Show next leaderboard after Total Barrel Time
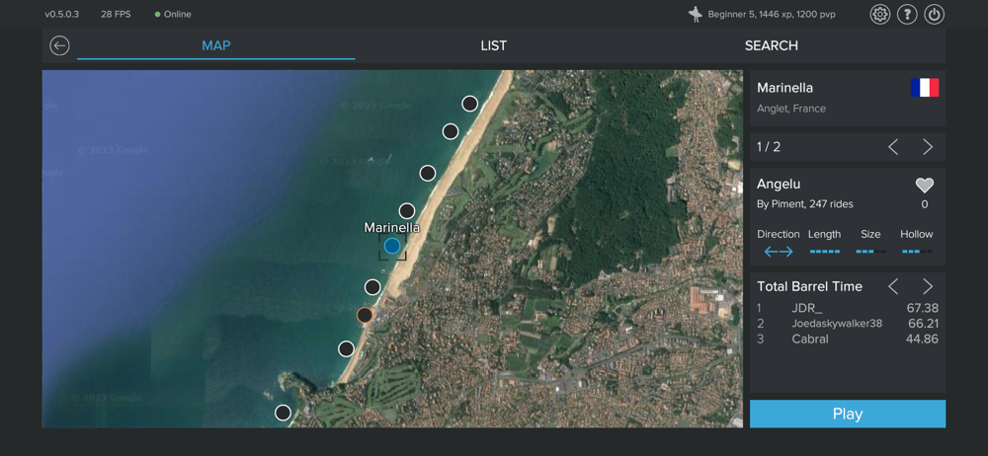Image resolution: width=988 pixels, height=456 pixels. [x=928, y=286]
